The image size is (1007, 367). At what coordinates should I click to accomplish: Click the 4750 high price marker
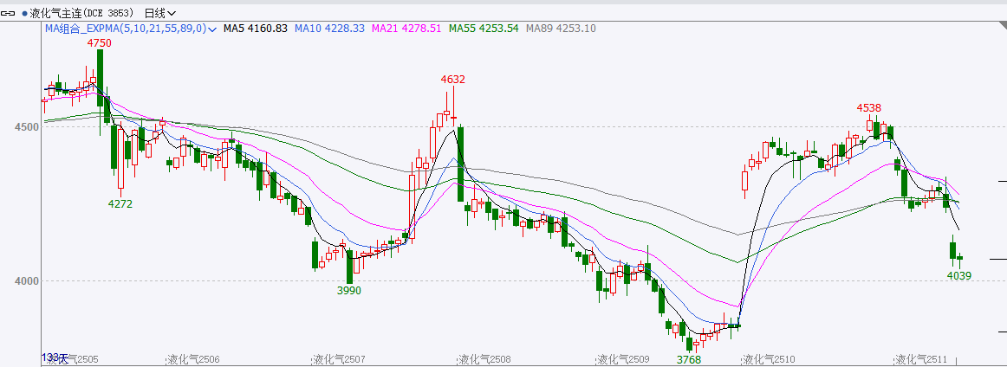point(99,42)
